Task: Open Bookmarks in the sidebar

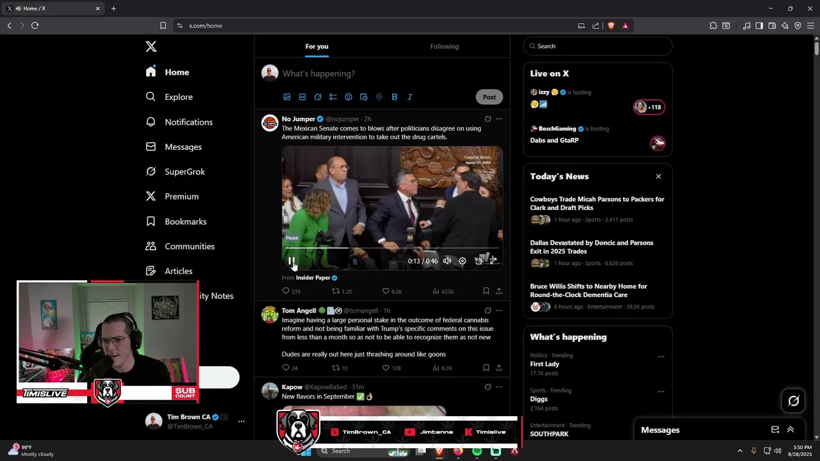Action: (x=176, y=222)
